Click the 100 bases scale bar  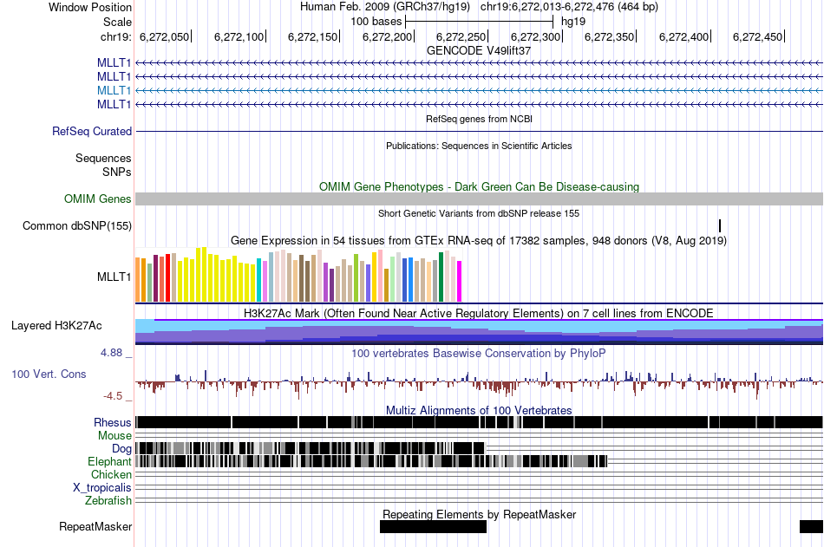click(479, 22)
